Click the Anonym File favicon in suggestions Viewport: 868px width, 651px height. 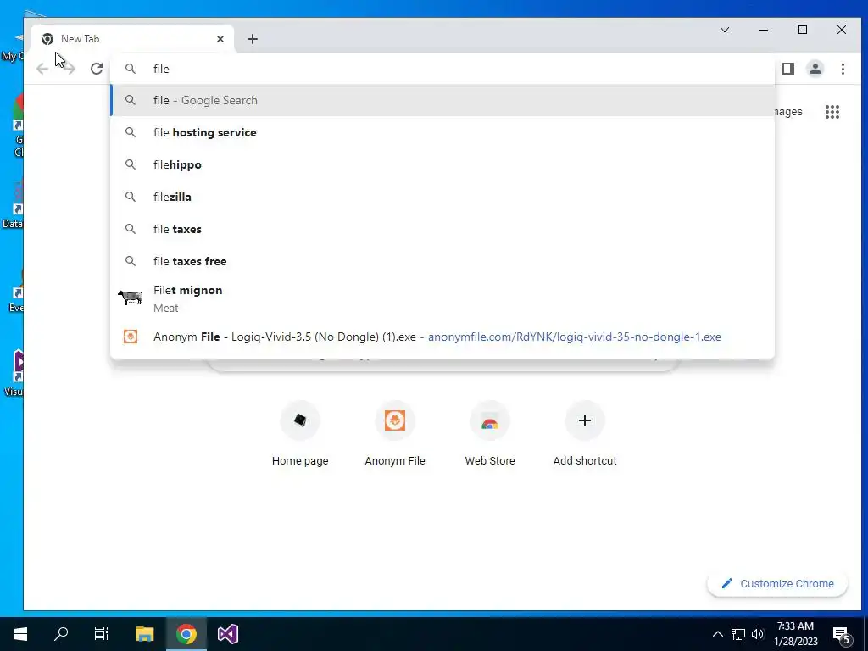130,337
